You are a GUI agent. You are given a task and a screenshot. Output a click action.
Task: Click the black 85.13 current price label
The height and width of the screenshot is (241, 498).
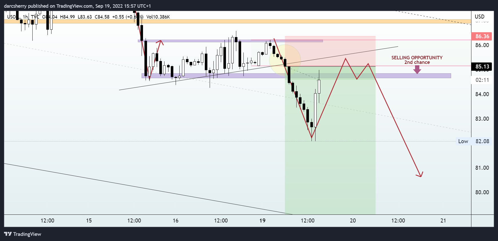pos(482,66)
